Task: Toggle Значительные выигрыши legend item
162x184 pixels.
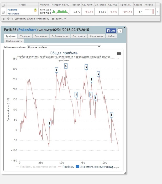Action: point(94,167)
